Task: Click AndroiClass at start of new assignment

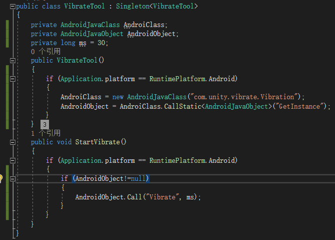Action: (x=81, y=97)
